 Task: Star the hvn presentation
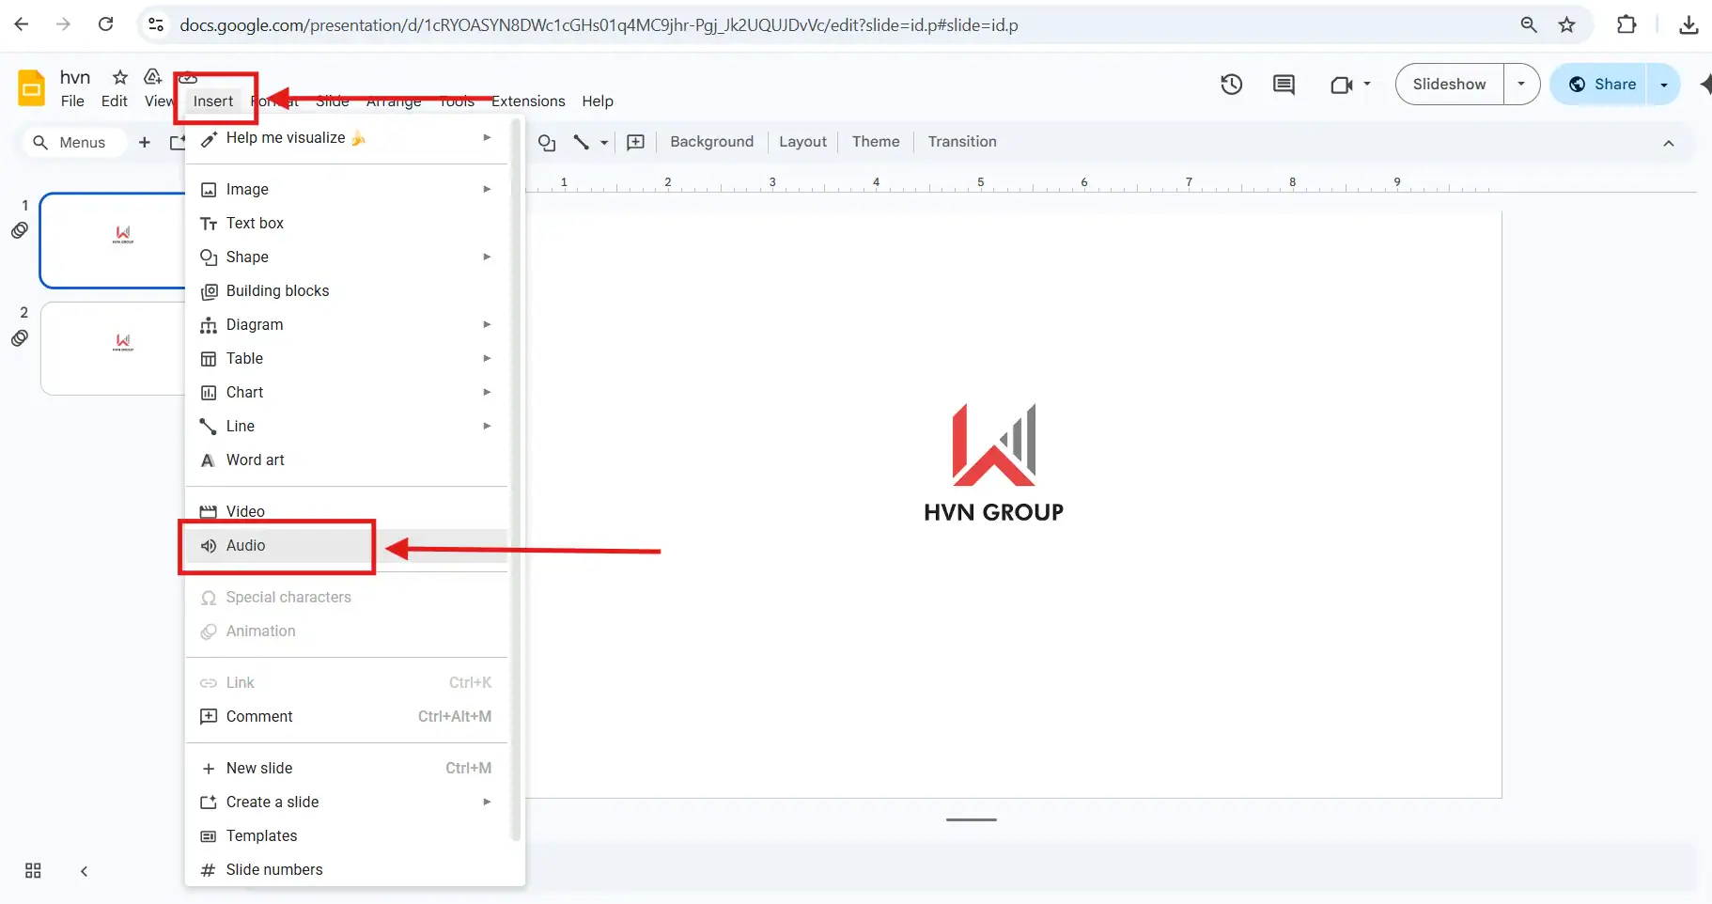tap(120, 77)
